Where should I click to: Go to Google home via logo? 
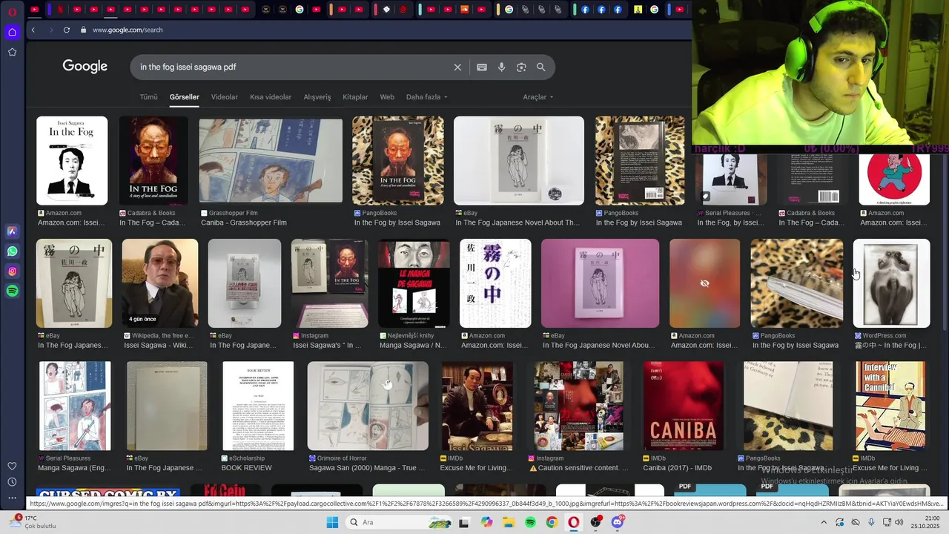point(85,67)
